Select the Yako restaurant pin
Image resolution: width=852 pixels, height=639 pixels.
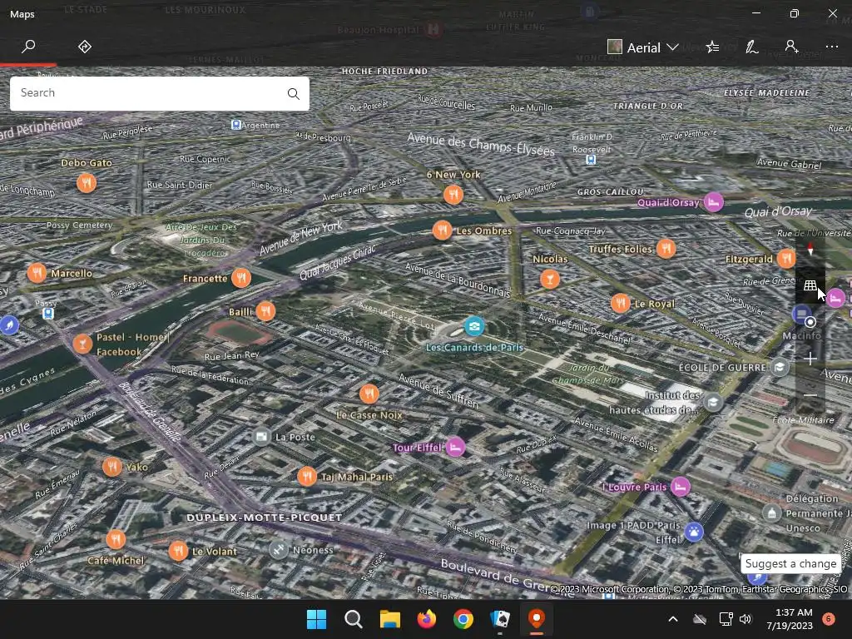pos(112,467)
